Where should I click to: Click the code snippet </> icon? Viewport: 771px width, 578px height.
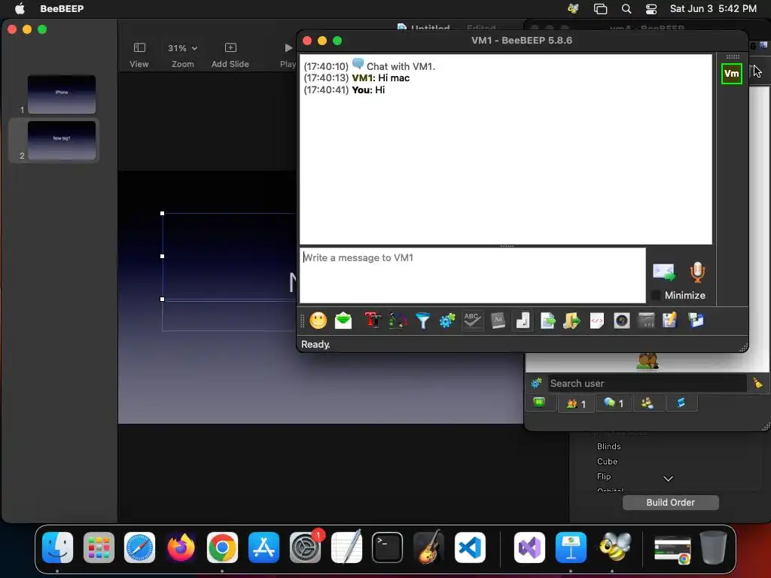click(596, 321)
